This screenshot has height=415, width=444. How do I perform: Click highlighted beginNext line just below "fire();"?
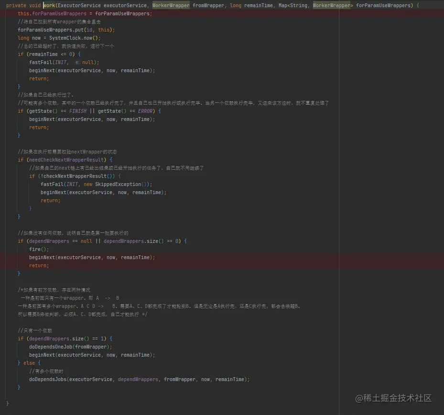pyautogui.click(x=92, y=258)
